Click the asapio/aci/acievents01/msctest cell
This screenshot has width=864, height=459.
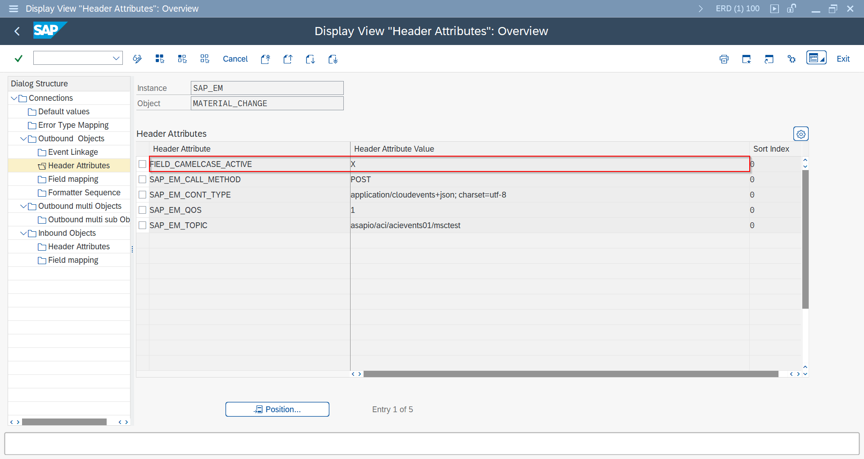[550, 225]
